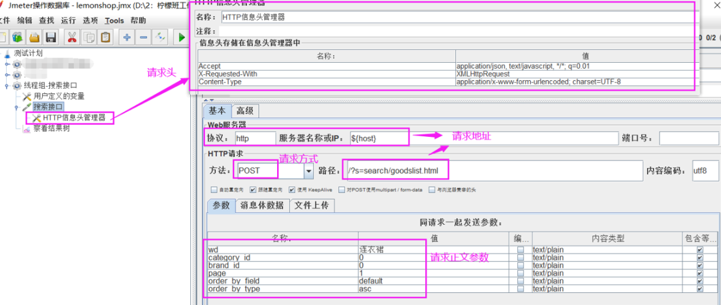Open the 编辑 menu
721x305 pixels.
pyautogui.click(x=25, y=21)
